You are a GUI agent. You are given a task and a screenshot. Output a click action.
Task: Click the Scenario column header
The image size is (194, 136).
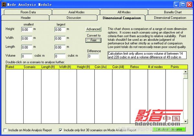[32, 67]
